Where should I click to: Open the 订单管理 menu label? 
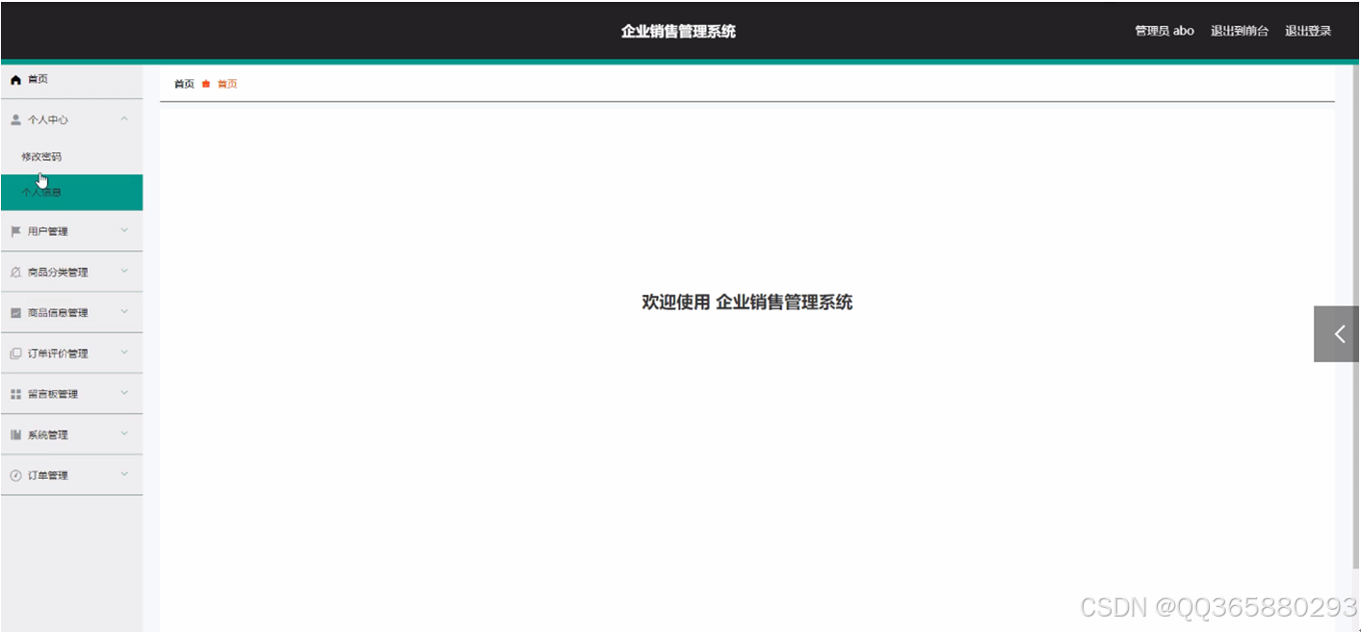click(x=47, y=476)
